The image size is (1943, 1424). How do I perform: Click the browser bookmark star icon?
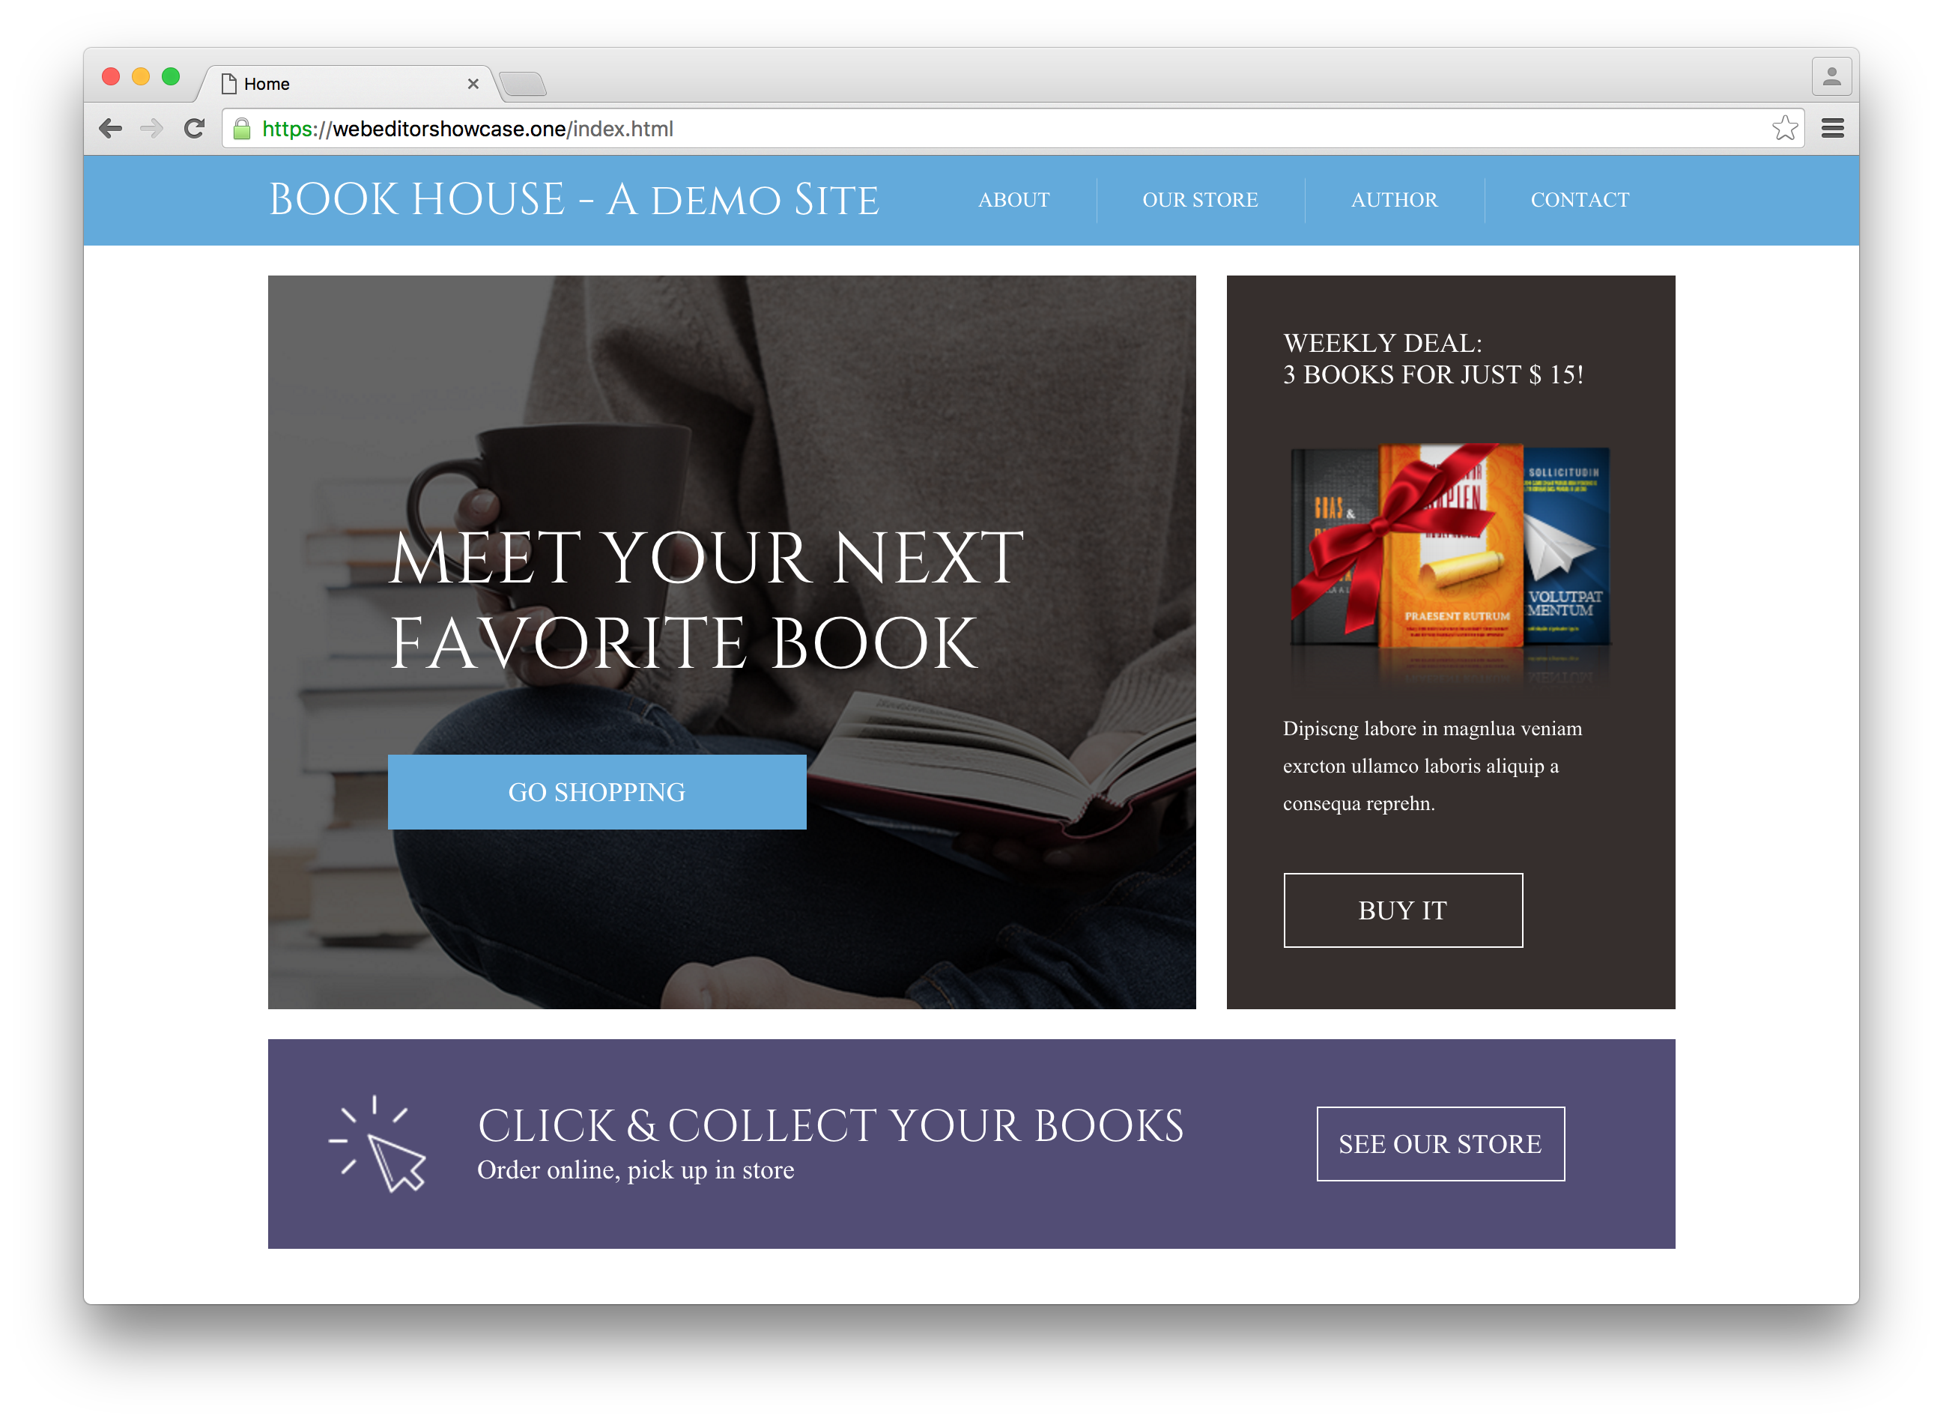[1786, 128]
